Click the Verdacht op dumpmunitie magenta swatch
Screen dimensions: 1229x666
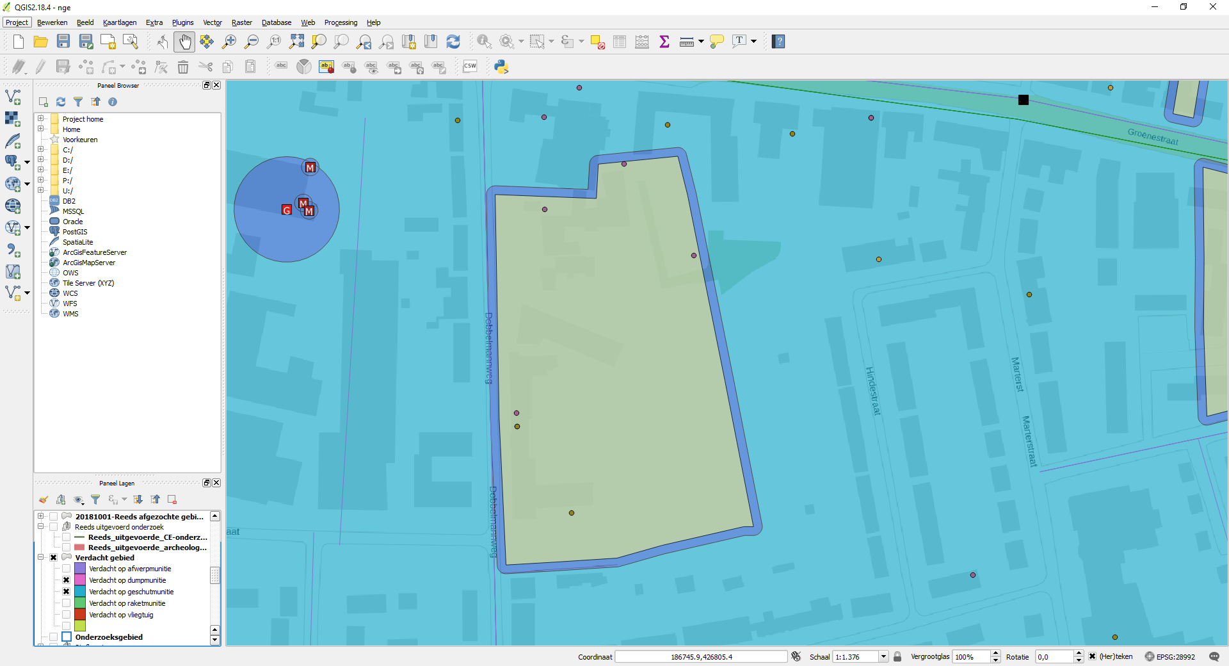coord(80,580)
